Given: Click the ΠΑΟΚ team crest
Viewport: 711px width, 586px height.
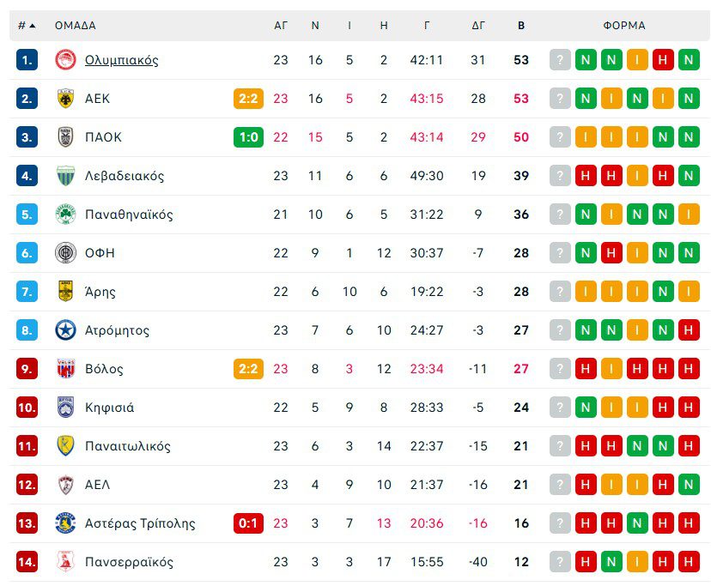Looking at the screenshot, I should pyautogui.click(x=65, y=137).
